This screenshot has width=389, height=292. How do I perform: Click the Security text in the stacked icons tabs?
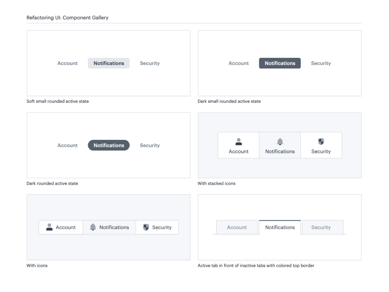point(321,152)
